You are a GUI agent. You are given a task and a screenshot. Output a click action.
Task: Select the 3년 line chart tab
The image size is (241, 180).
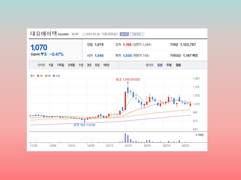click(89, 65)
